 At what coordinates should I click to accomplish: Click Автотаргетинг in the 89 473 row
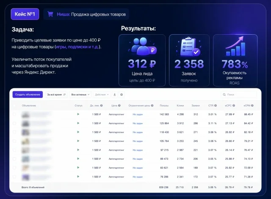tap(116, 159)
